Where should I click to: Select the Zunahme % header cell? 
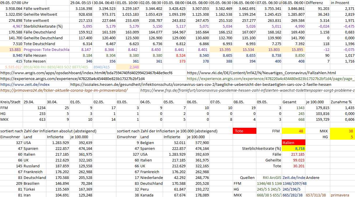coord(342,102)
